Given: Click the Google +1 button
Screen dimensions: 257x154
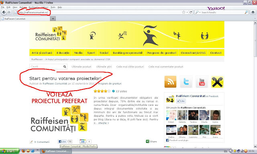Looking at the screenshot, I should click(83, 142).
